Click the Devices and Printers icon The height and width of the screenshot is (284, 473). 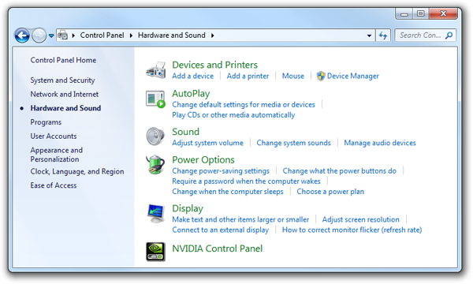(155, 70)
